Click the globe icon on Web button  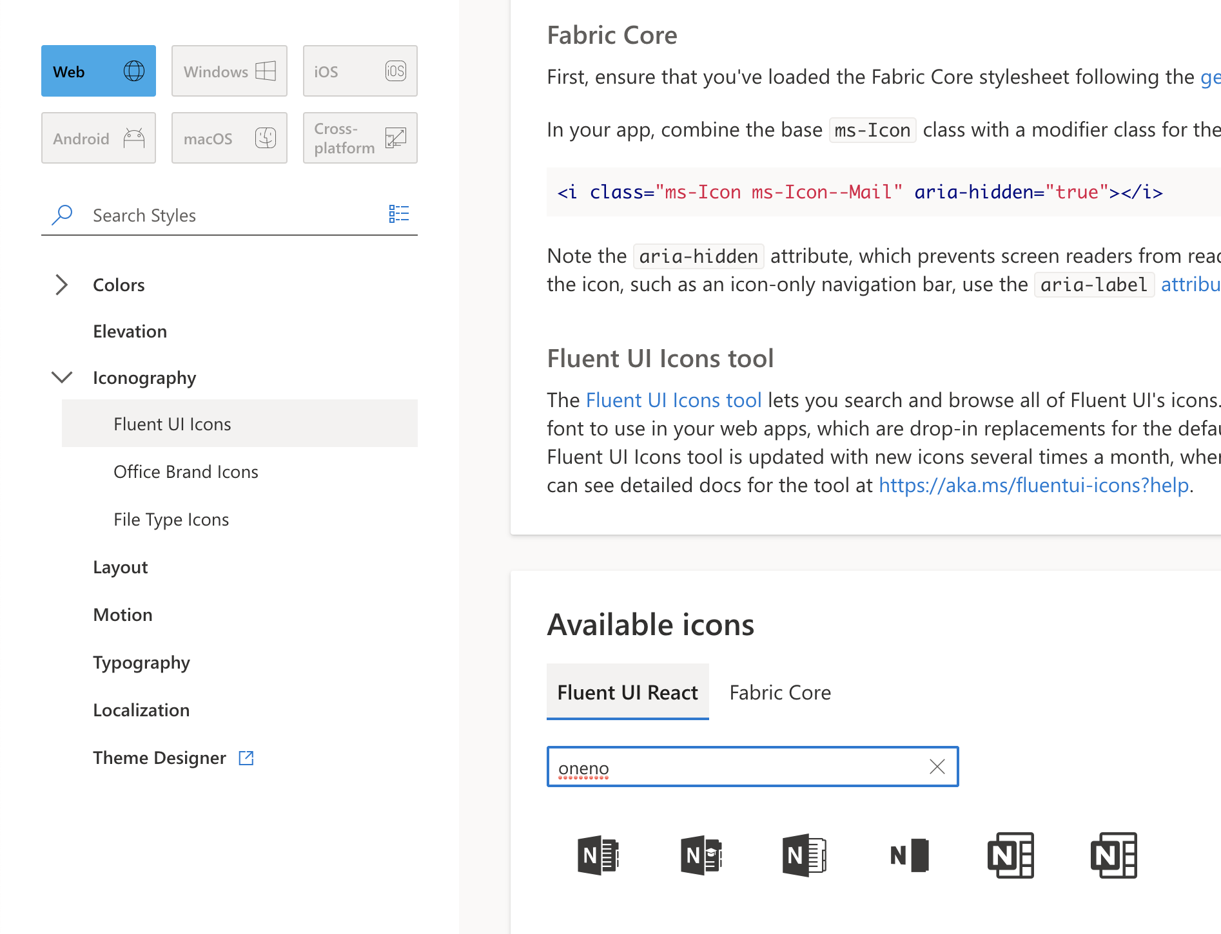pos(134,71)
